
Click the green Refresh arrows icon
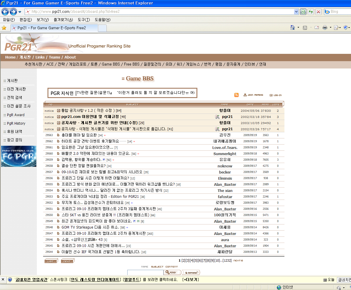point(311,12)
